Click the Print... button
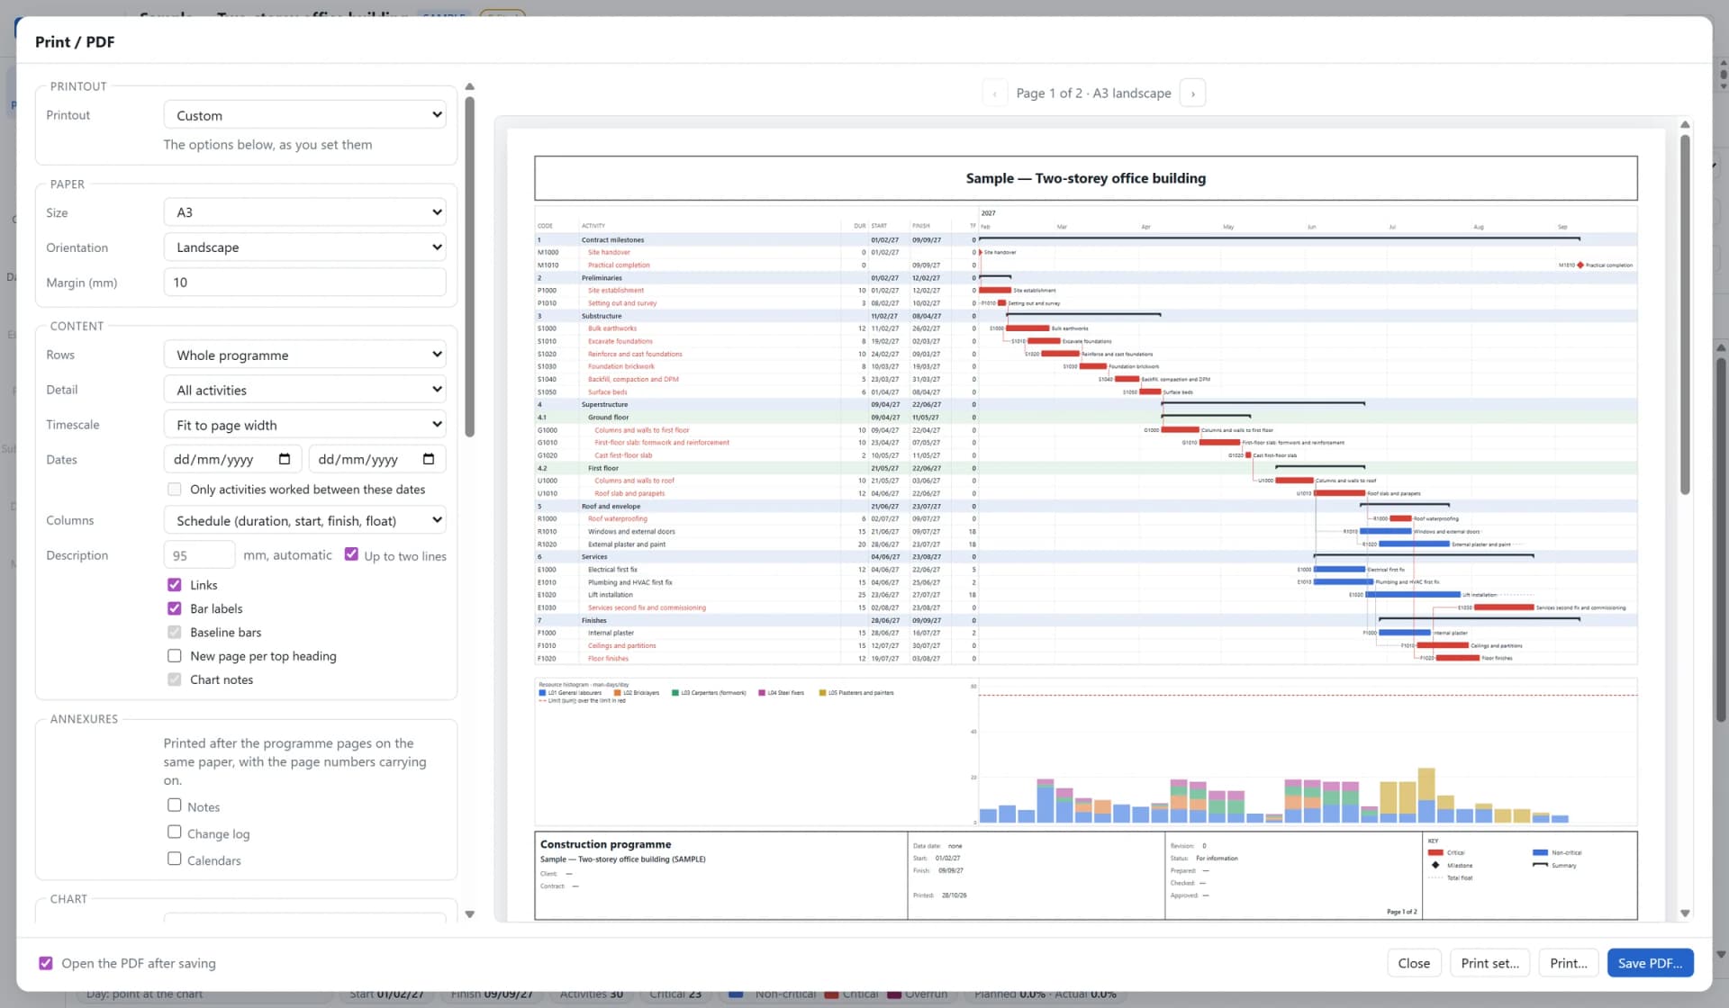Image resolution: width=1729 pixels, height=1008 pixels. click(1569, 963)
